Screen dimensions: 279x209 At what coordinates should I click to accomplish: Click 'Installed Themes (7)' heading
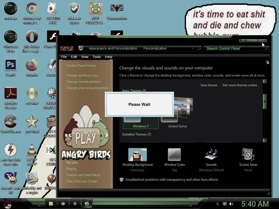137,134
